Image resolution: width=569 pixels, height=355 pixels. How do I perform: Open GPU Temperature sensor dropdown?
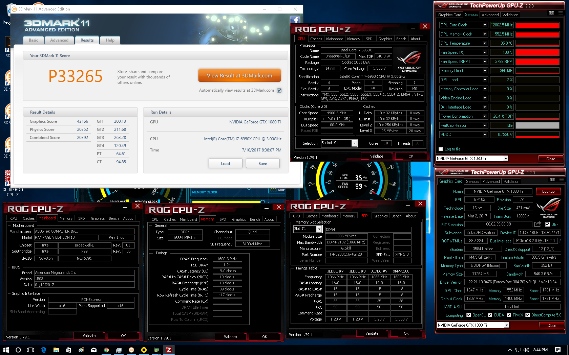point(485,43)
